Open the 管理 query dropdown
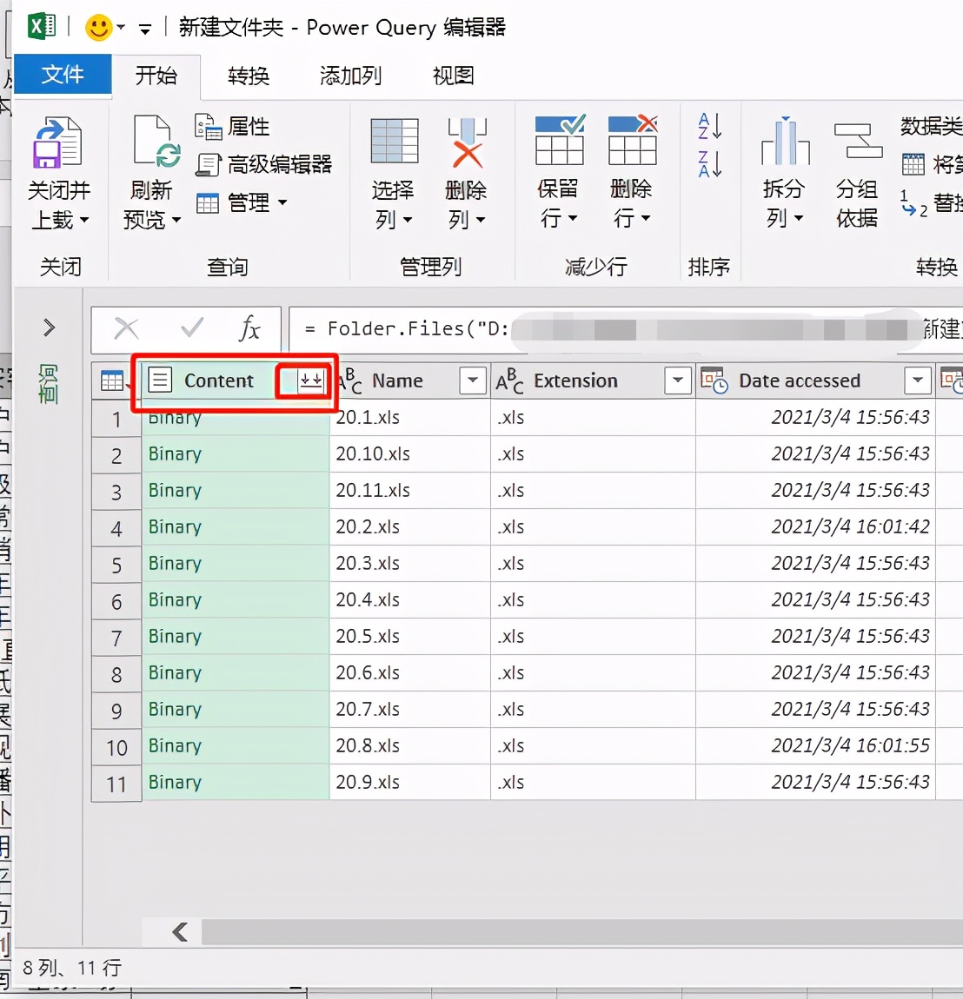Screen dimensions: 963x999 tap(241, 202)
